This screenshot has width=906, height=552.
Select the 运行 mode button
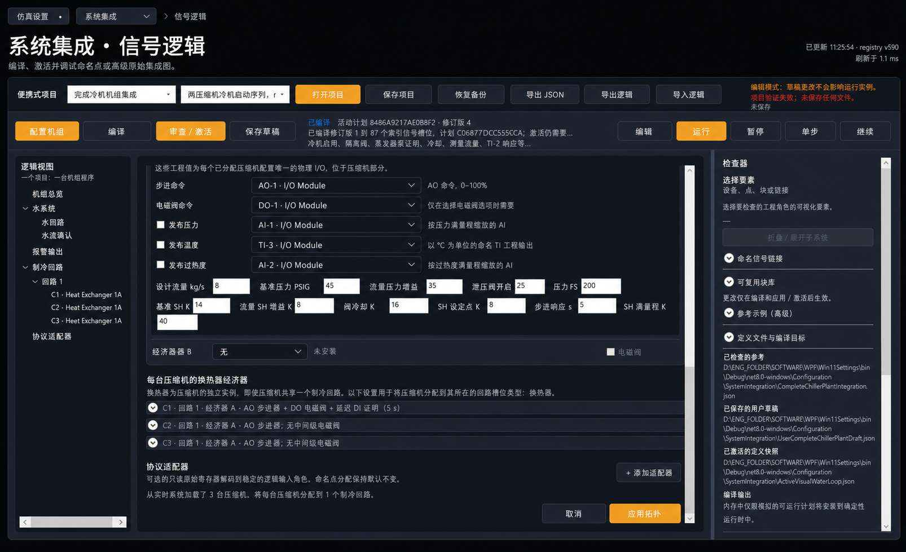click(701, 131)
